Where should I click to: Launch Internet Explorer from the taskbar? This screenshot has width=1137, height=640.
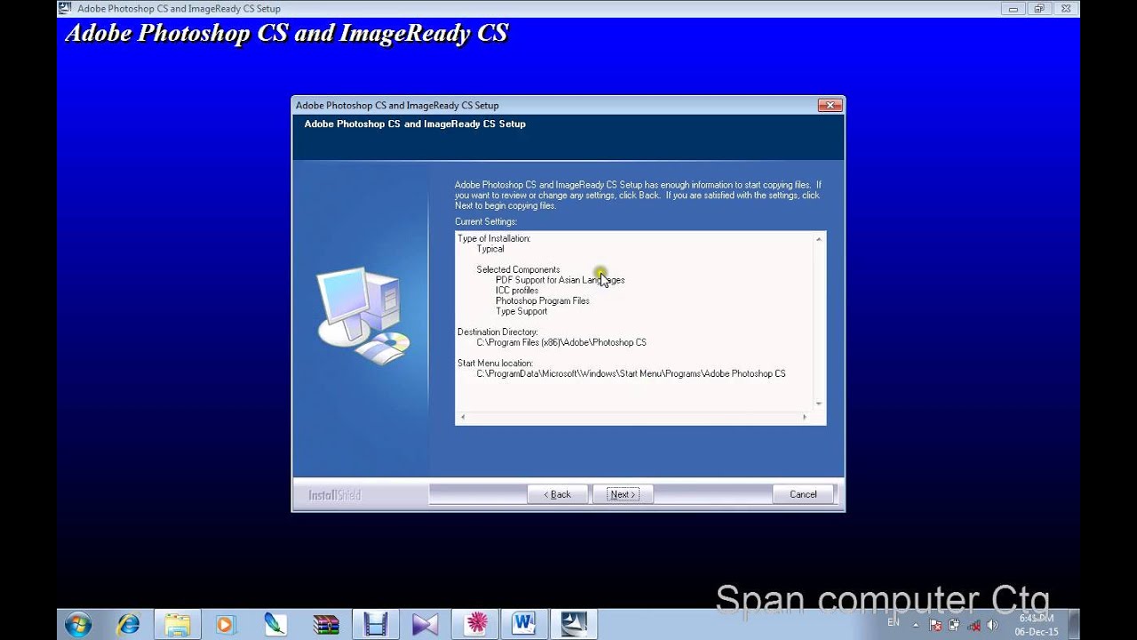click(x=129, y=624)
